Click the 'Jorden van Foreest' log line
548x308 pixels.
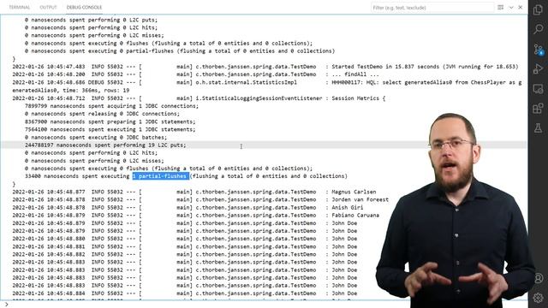pyautogui.click(x=200, y=199)
